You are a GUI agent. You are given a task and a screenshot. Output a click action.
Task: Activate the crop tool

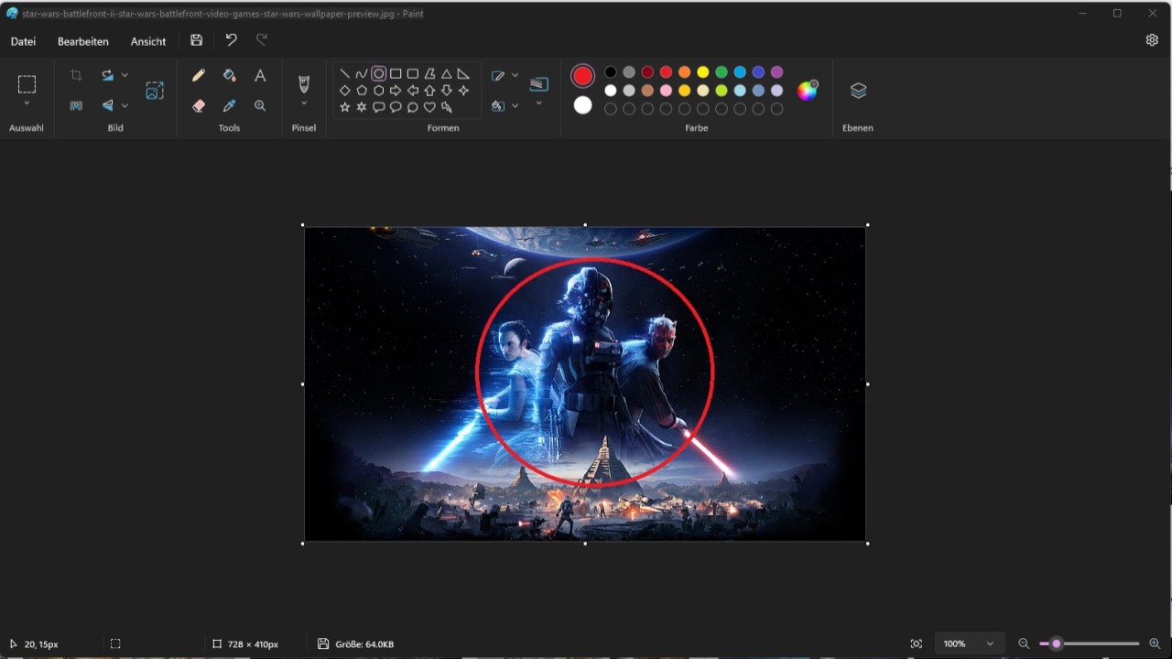click(x=76, y=75)
